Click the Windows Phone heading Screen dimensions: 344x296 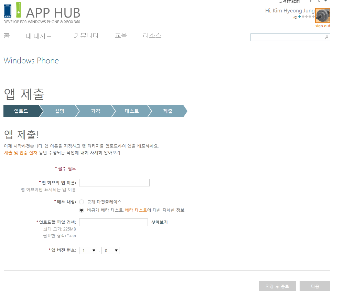click(x=31, y=61)
